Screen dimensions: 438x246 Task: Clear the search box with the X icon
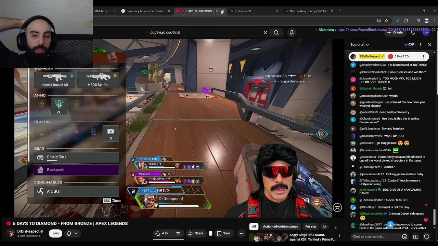265,32
